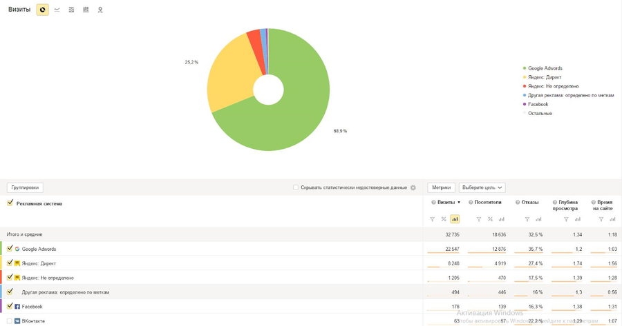This screenshot has width=622, height=326.
Task: Sort by the Время на сайте column header
Action: (x=603, y=205)
